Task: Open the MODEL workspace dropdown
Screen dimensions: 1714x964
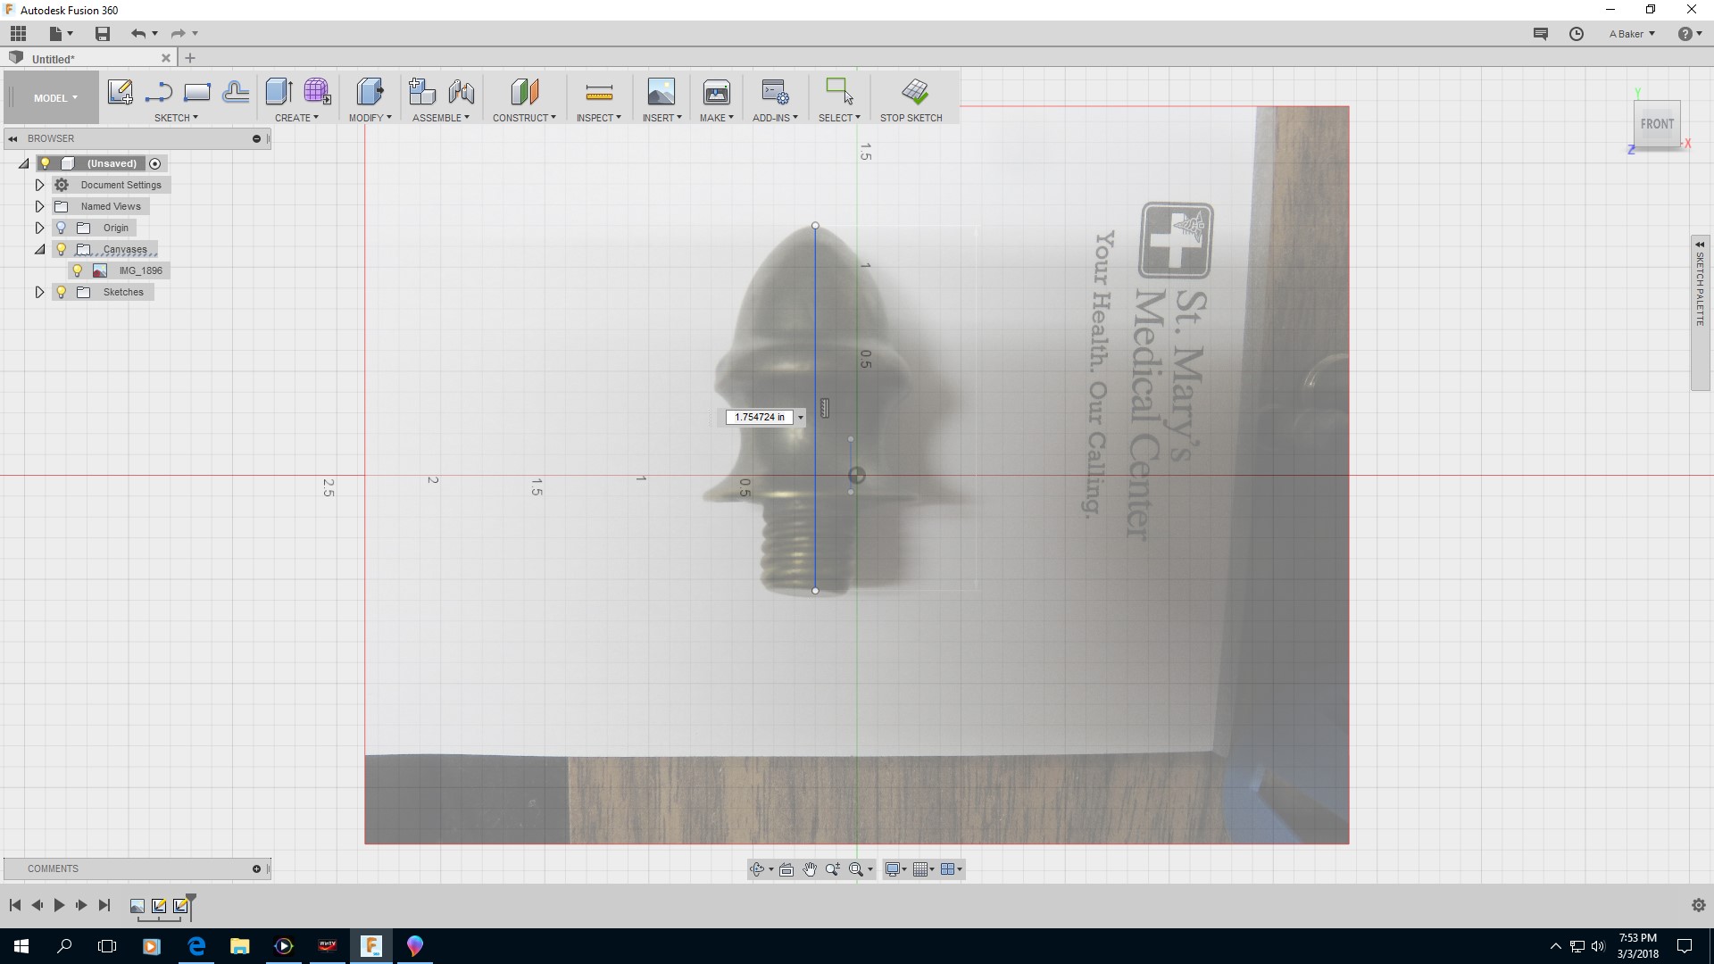Action: 55,98
